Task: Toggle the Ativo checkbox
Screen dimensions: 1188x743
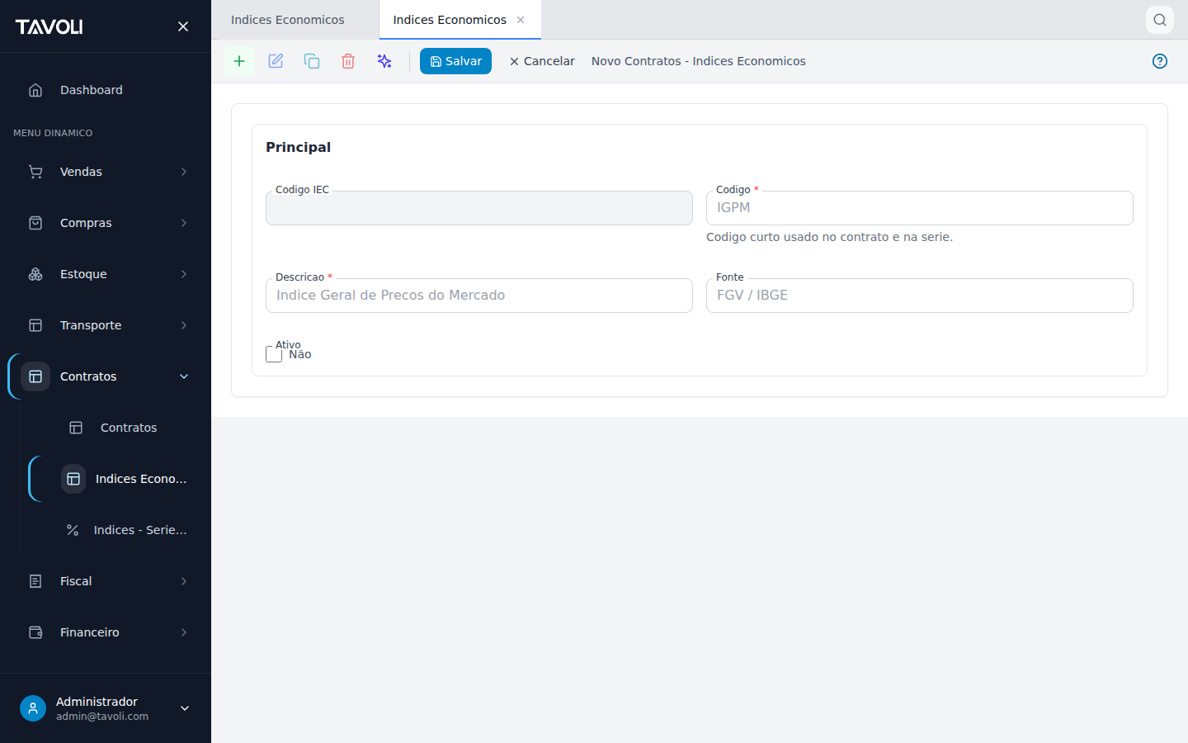Action: [274, 354]
